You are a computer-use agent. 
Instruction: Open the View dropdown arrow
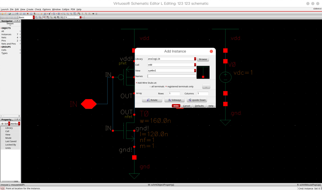click(195, 71)
